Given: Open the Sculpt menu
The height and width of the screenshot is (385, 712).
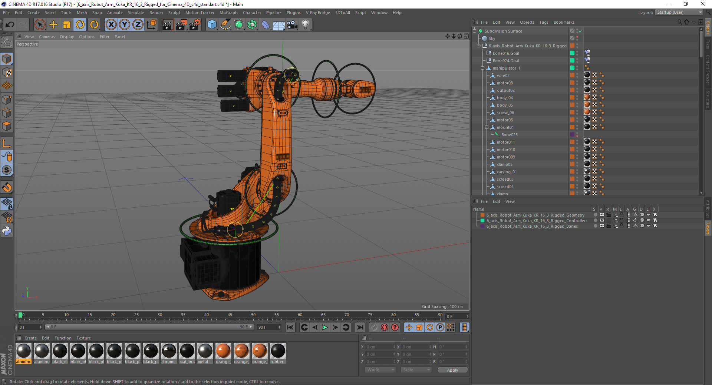Looking at the screenshot, I should point(174,13).
